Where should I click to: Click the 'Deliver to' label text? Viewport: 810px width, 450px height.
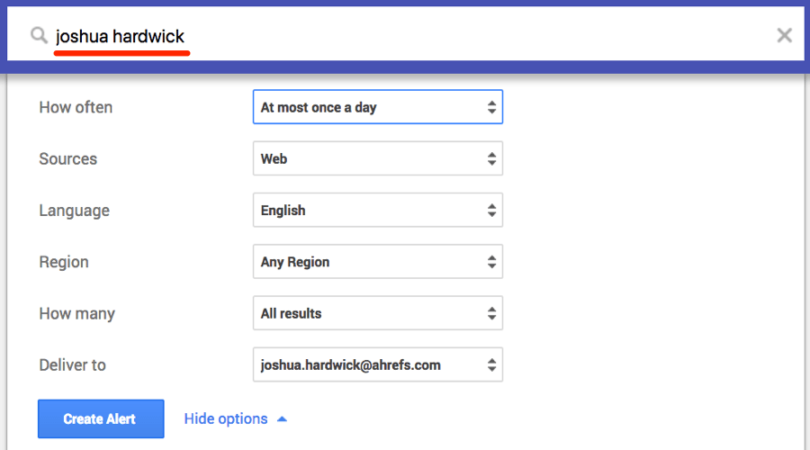pos(72,365)
